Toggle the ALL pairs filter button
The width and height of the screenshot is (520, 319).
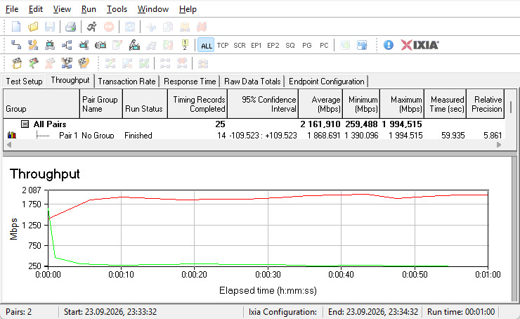(x=206, y=45)
